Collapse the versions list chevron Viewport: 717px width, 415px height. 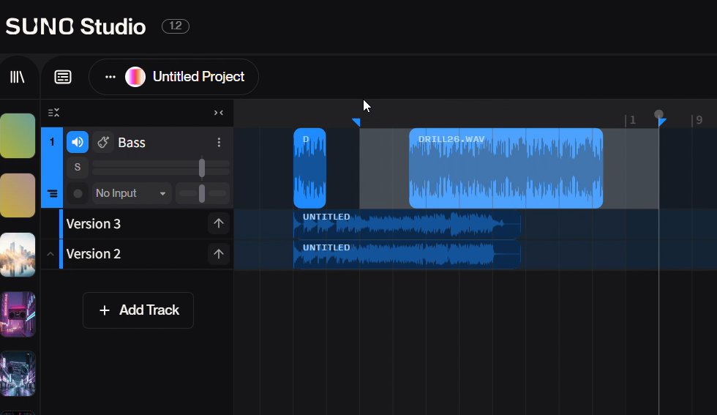pos(50,254)
